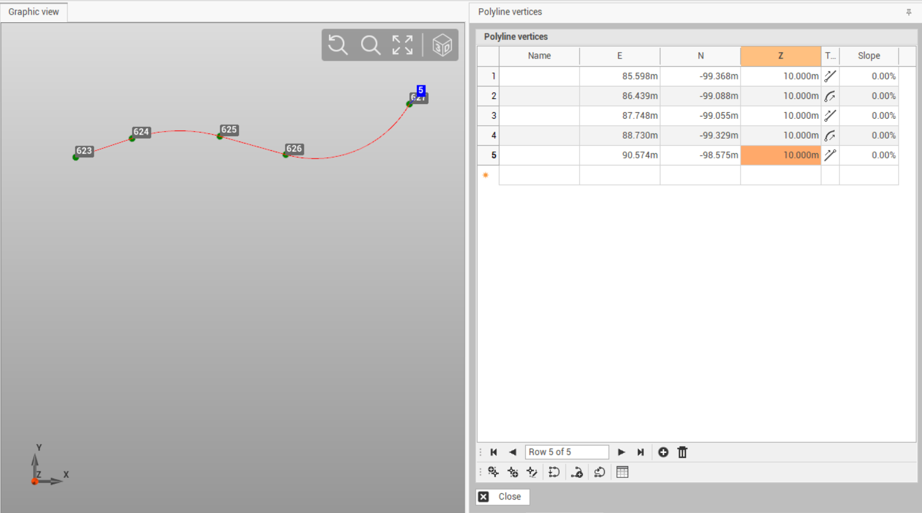Go to last row in navigator

tap(640, 452)
